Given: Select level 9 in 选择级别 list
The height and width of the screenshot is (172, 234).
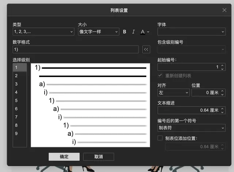Looking at the screenshot, I should 20,133.
